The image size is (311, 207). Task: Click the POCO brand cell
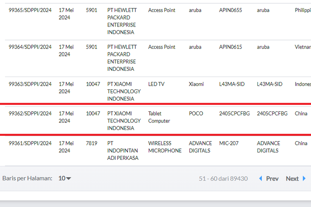pyautogui.click(x=196, y=113)
